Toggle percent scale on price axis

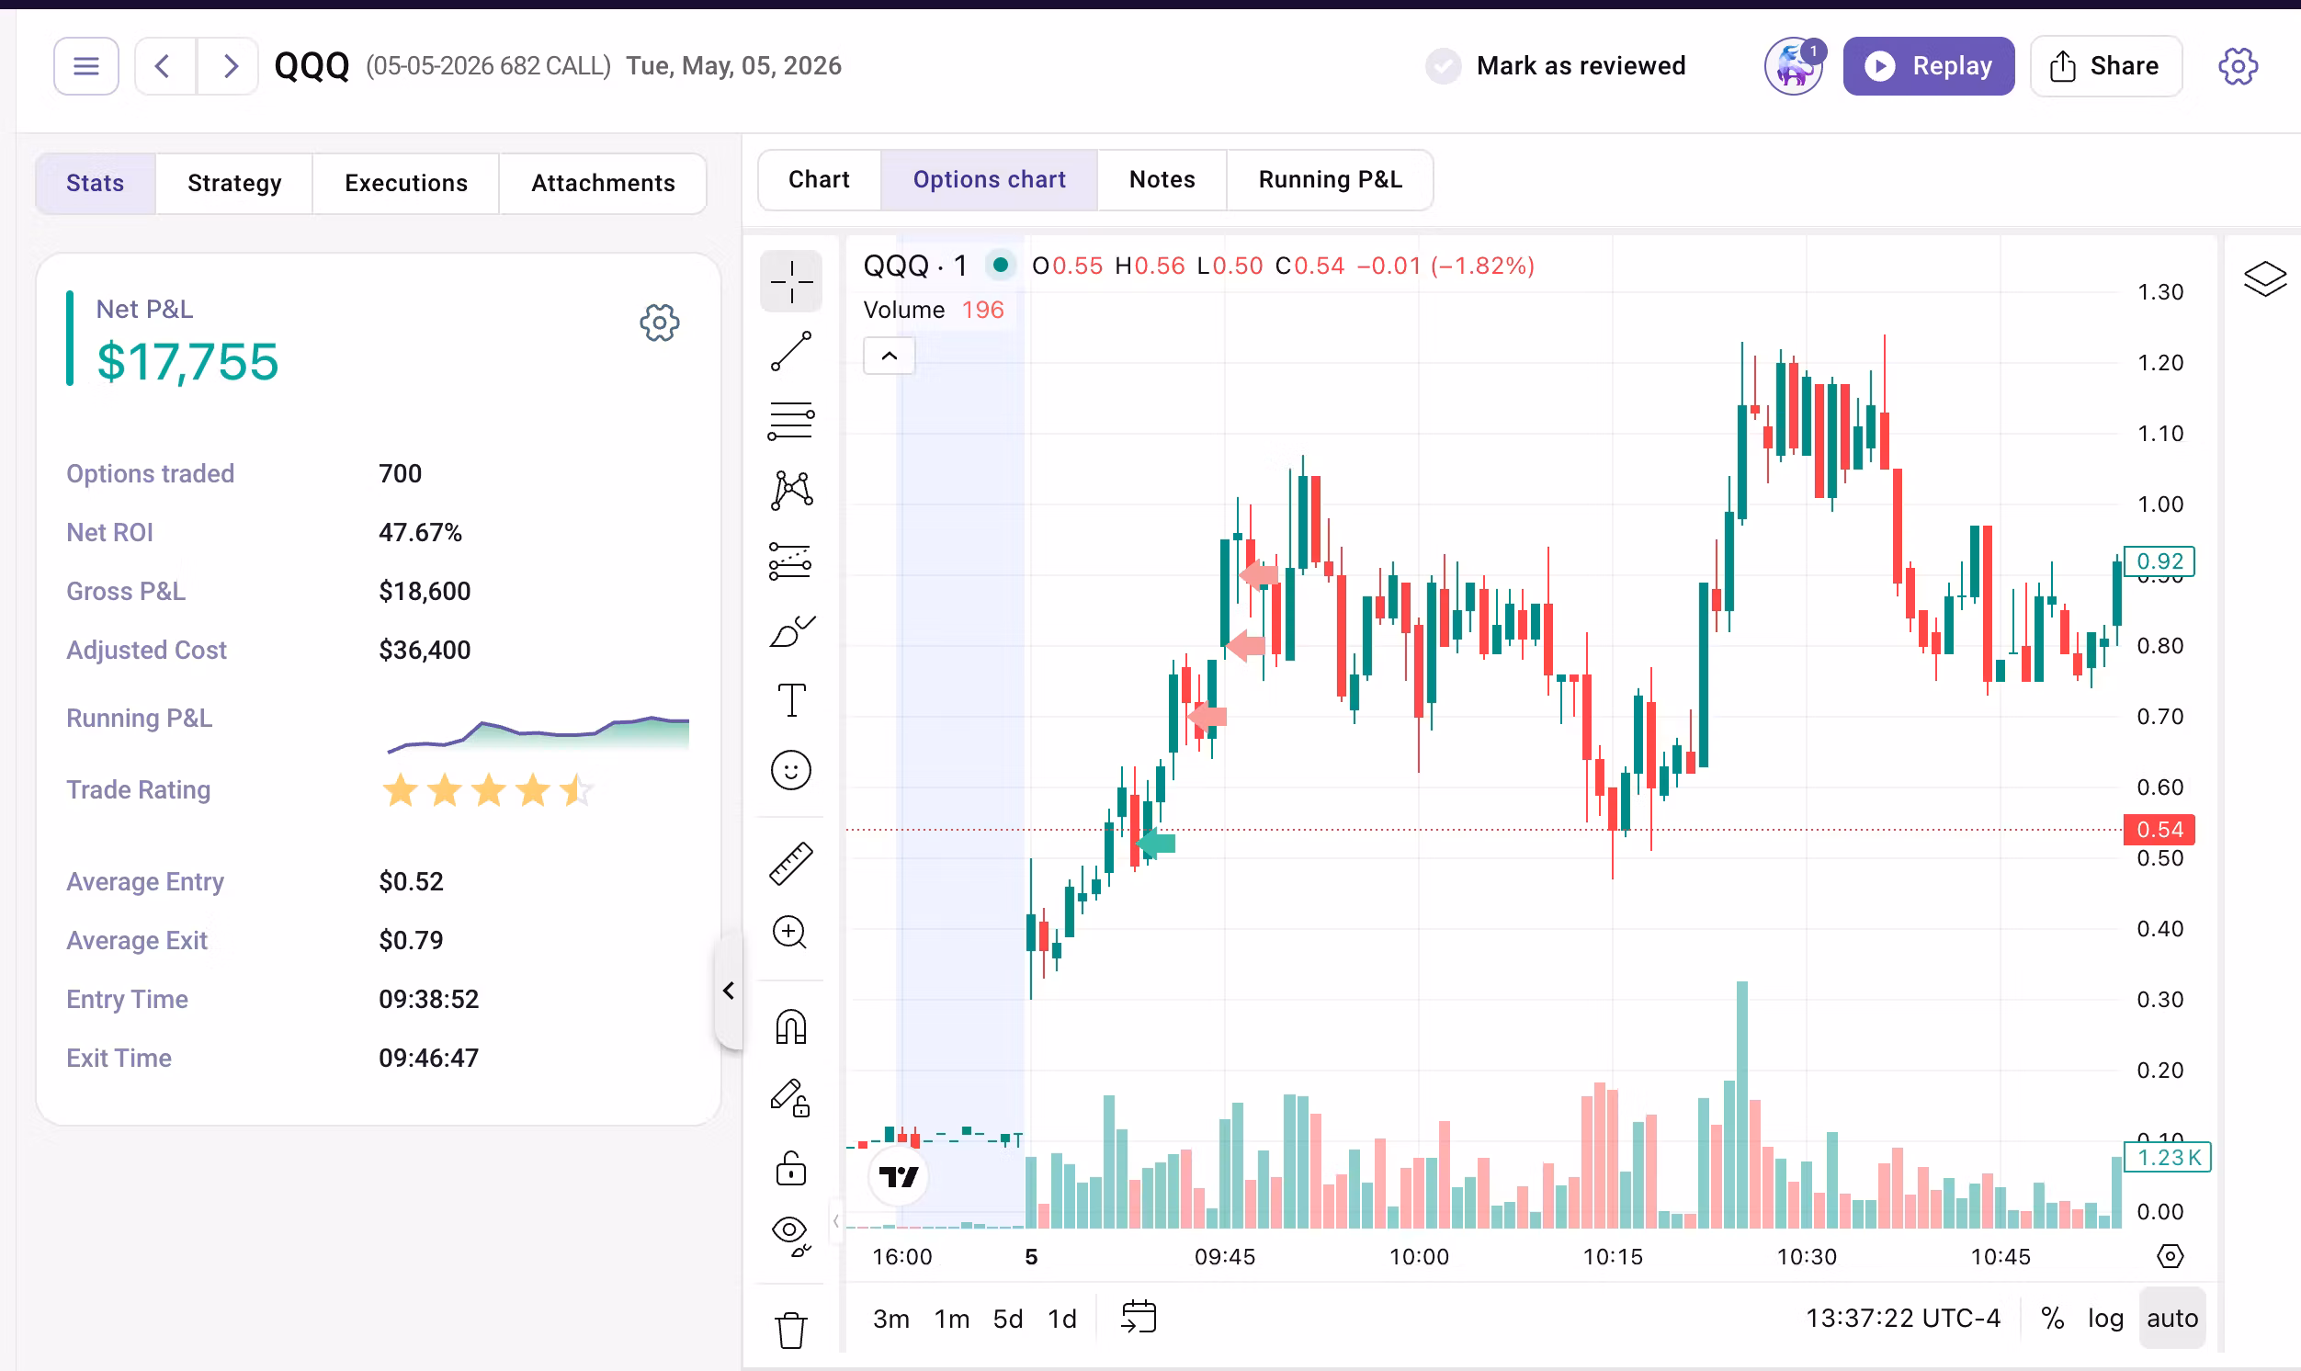(2053, 1319)
